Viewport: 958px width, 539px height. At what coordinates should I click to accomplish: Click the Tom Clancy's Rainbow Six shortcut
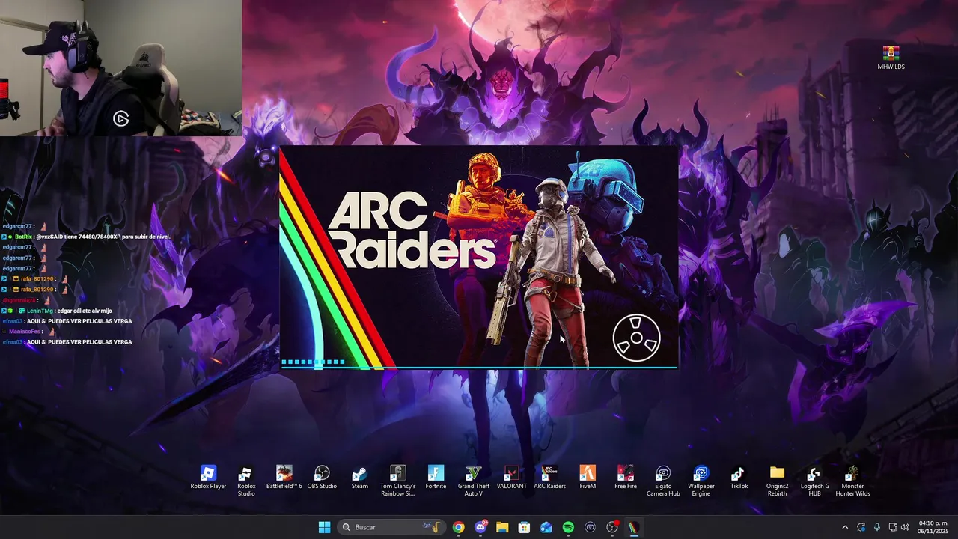point(398,481)
